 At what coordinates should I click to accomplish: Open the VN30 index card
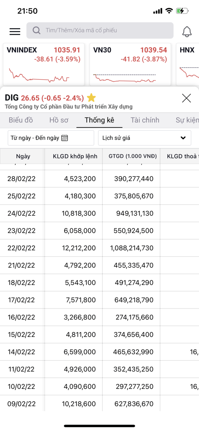point(130,64)
